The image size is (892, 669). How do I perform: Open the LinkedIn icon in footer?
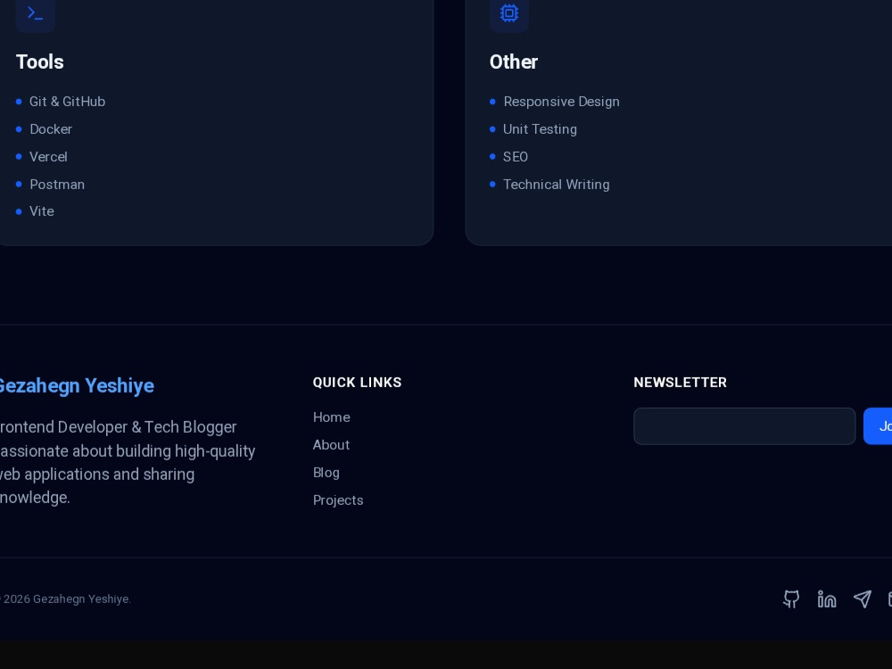pos(827,599)
